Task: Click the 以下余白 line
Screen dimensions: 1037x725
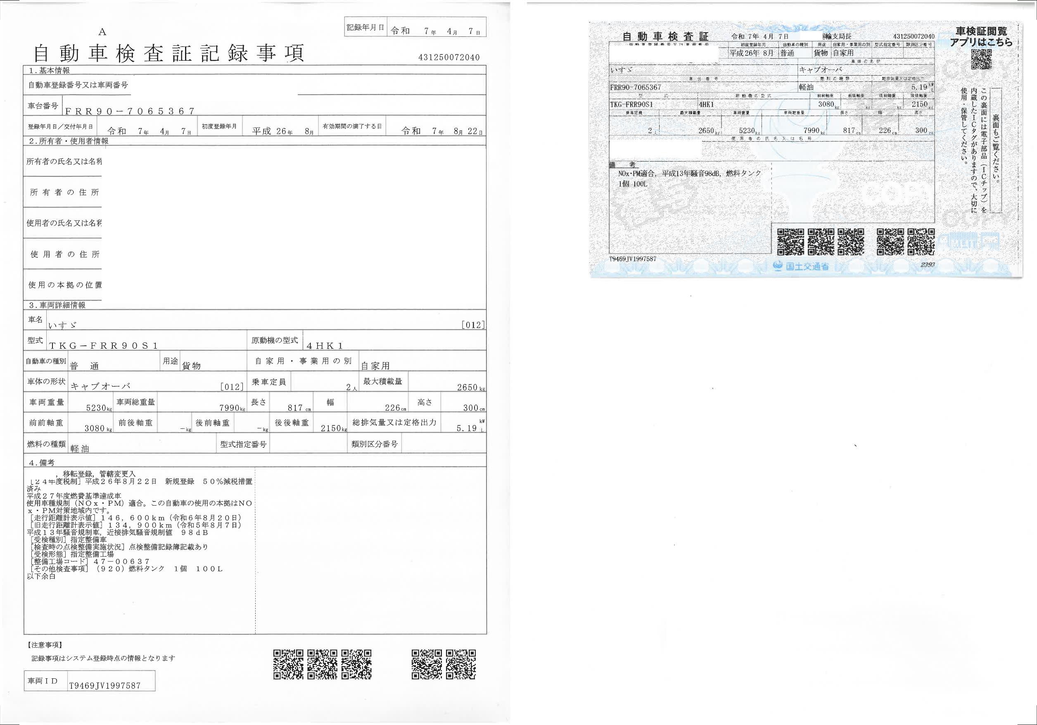Action: (x=41, y=576)
